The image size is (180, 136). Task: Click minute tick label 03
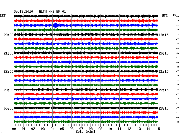tap(43, 129)
